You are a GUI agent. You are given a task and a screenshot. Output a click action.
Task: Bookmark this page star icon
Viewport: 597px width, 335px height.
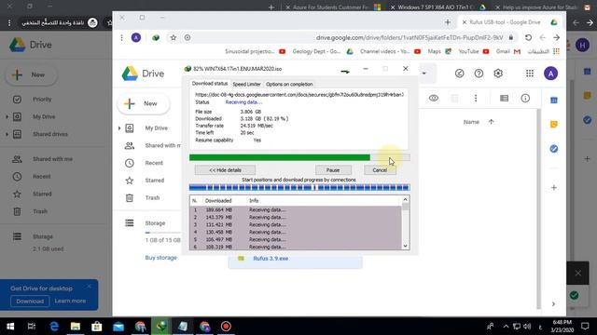[x=174, y=37]
